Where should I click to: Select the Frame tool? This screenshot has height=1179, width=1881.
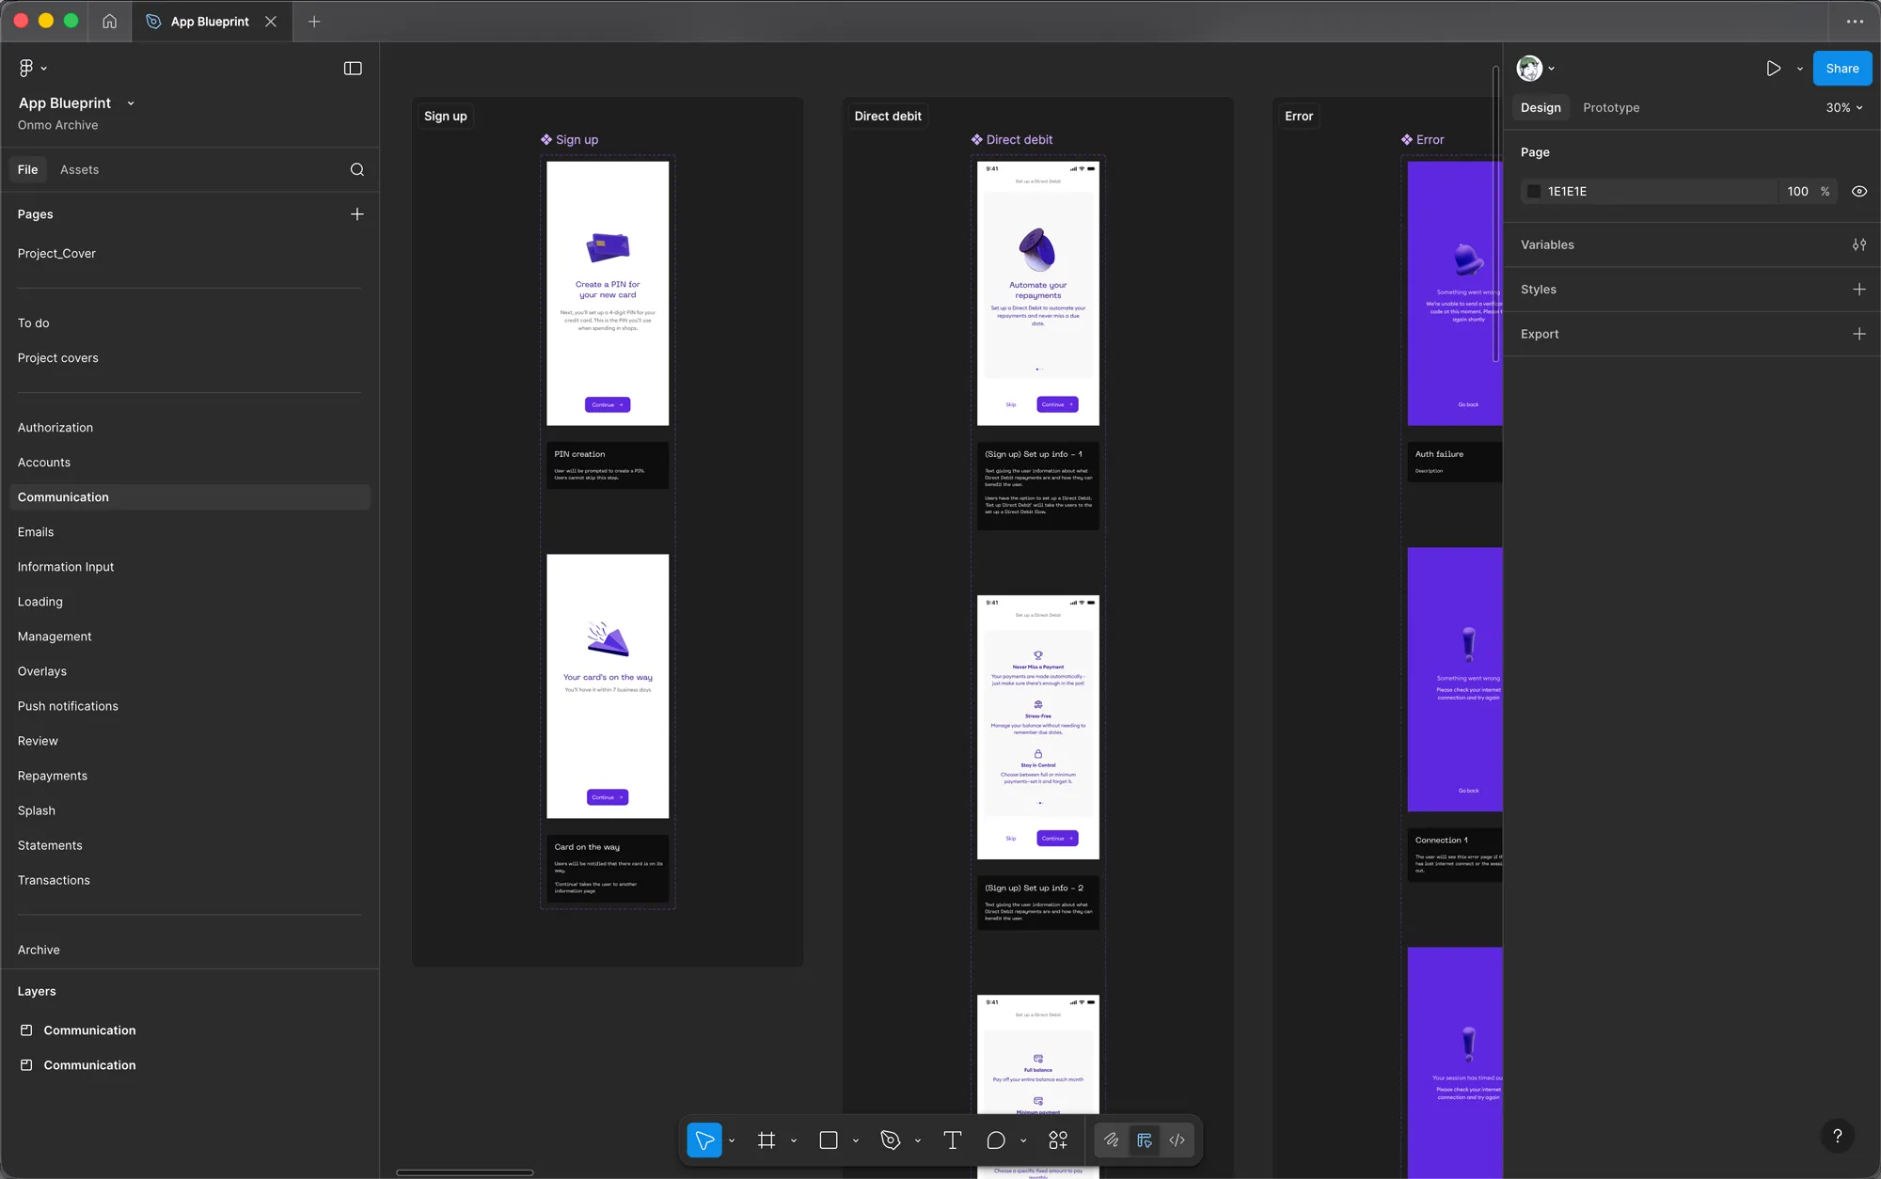click(767, 1140)
